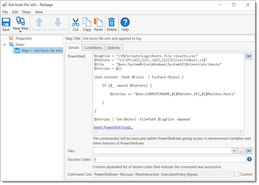This screenshot has height=185, width=259.
Task: Switch to the Conditions tab
Action: point(93,47)
